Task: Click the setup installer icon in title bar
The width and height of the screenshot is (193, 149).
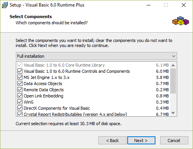Action: (5, 5)
